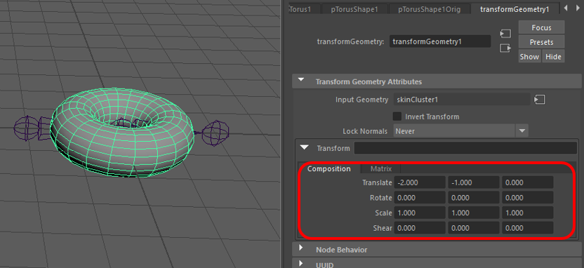Open the Lock Normals dropdown
The width and height of the screenshot is (584, 268).
[x=460, y=131]
